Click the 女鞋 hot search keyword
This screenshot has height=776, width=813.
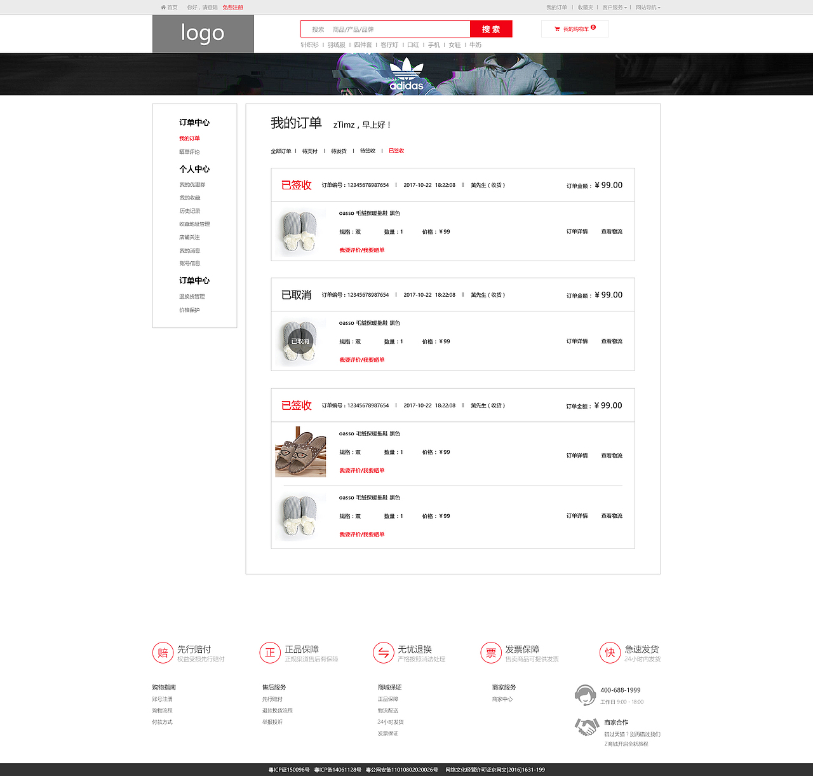tap(455, 45)
